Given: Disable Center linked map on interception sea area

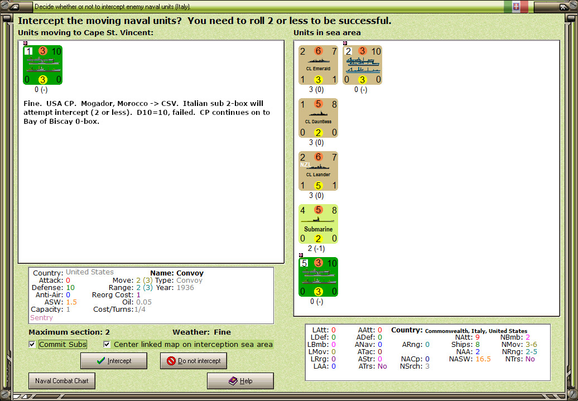Looking at the screenshot, I should click(107, 345).
